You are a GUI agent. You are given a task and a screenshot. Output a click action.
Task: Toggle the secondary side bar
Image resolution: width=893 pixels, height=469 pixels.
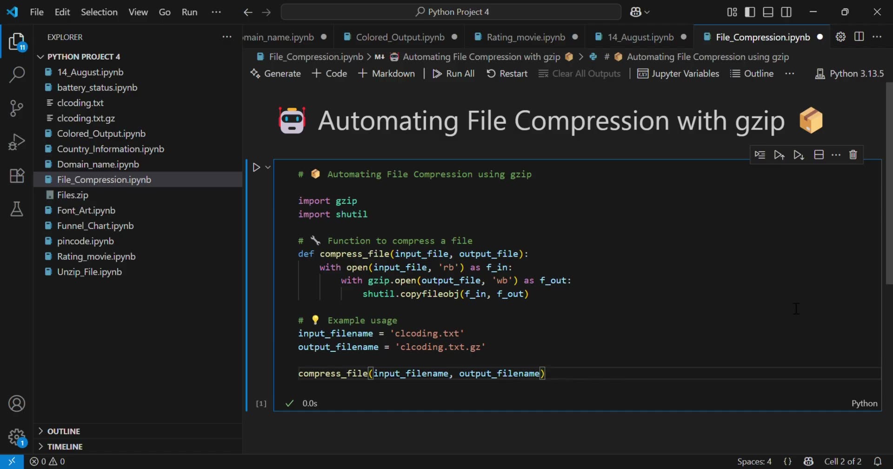[x=786, y=12]
